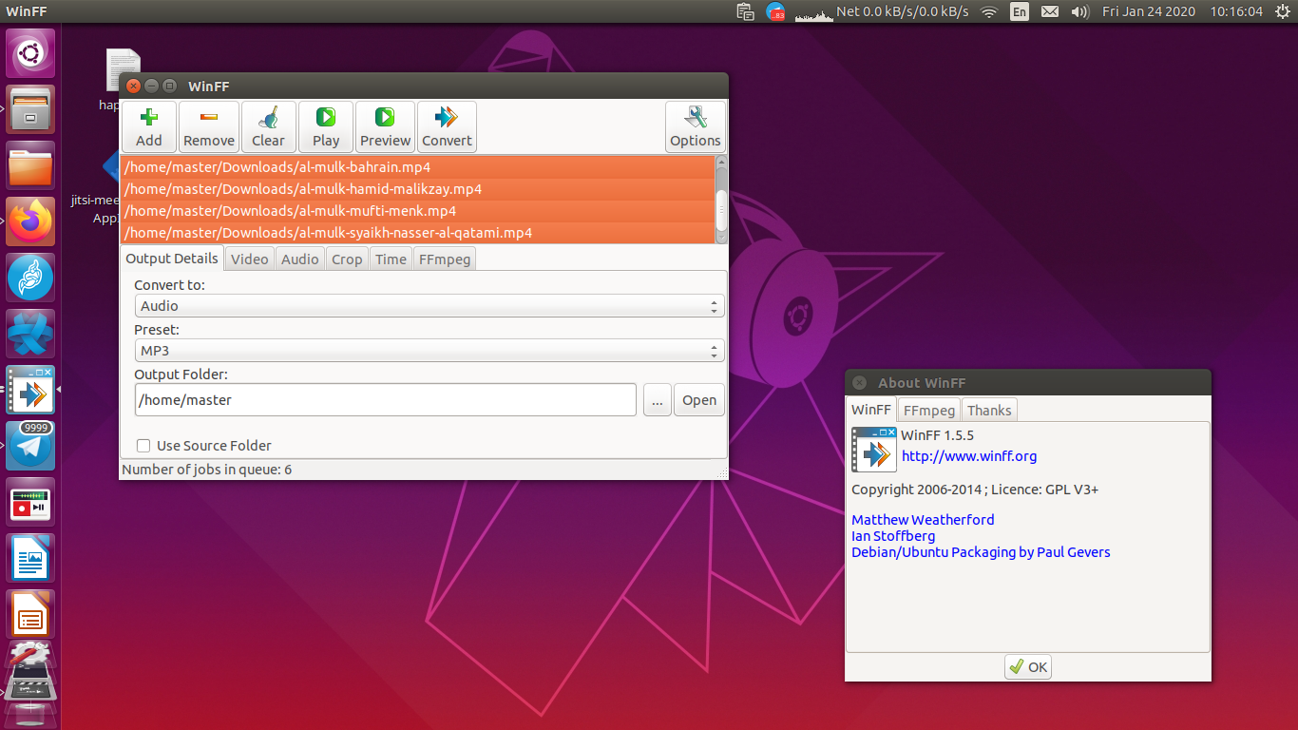Launch LibreOffice Impress from the dock
The width and height of the screenshot is (1298, 730).
[30, 614]
